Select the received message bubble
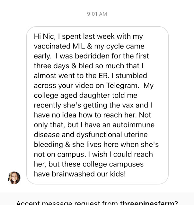The width and height of the screenshot is (194, 205). pyautogui.click(x=97, y=105)
